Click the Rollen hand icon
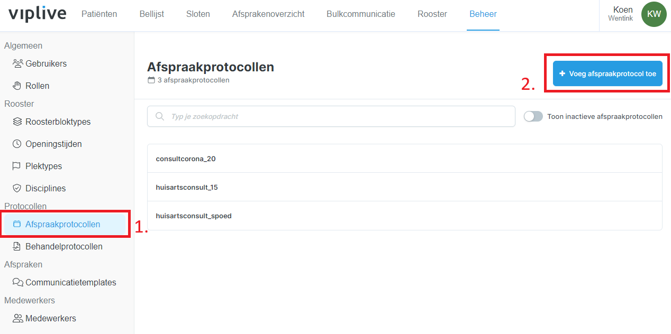 [x=17, y=86]
